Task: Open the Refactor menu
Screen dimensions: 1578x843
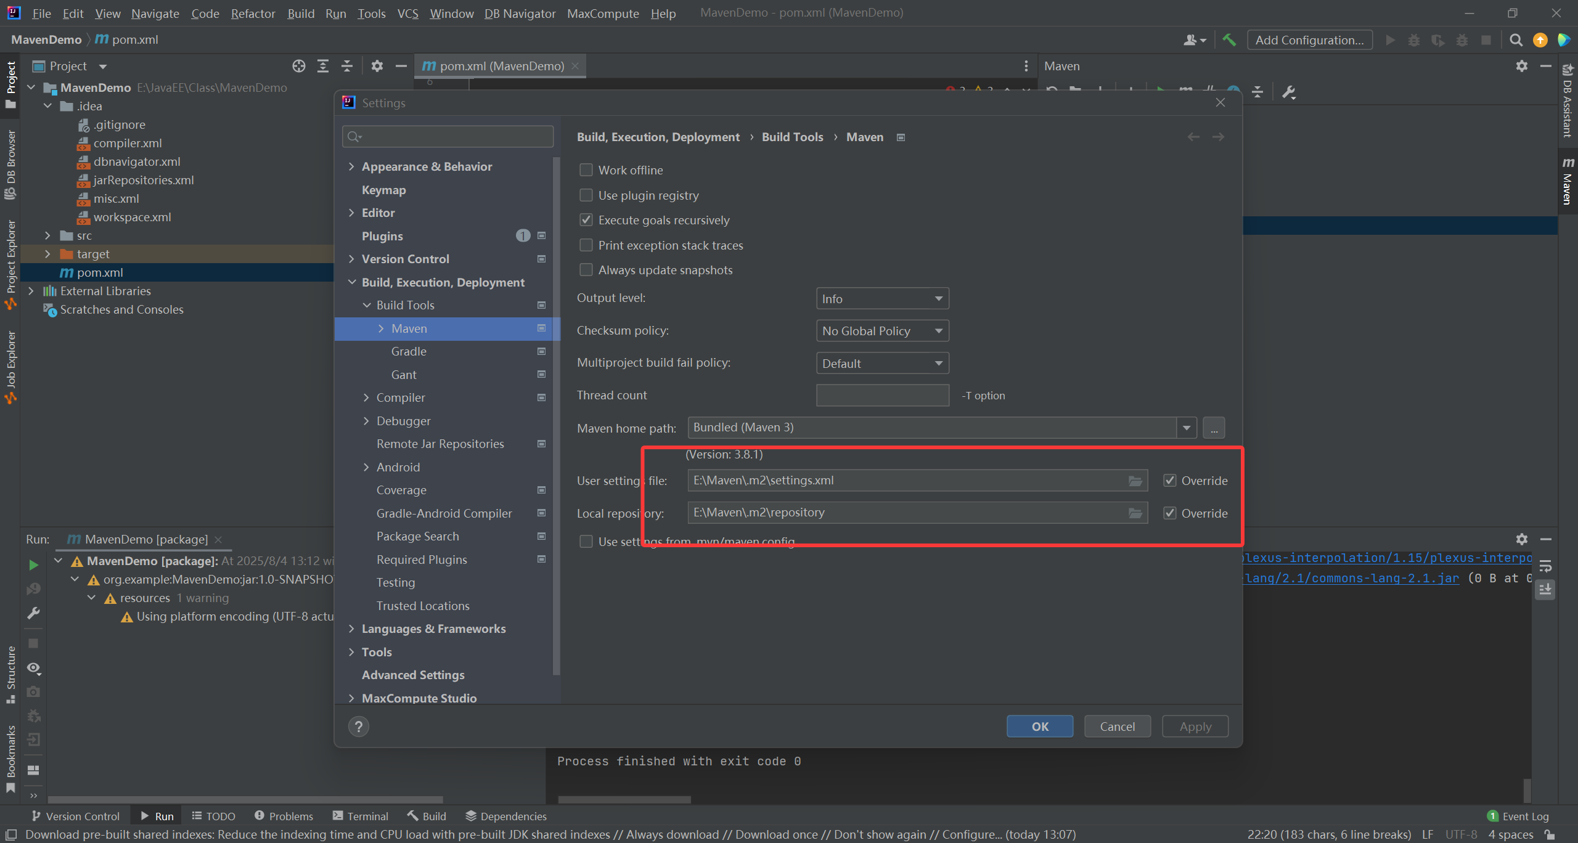Action: [x=253, y=13]
